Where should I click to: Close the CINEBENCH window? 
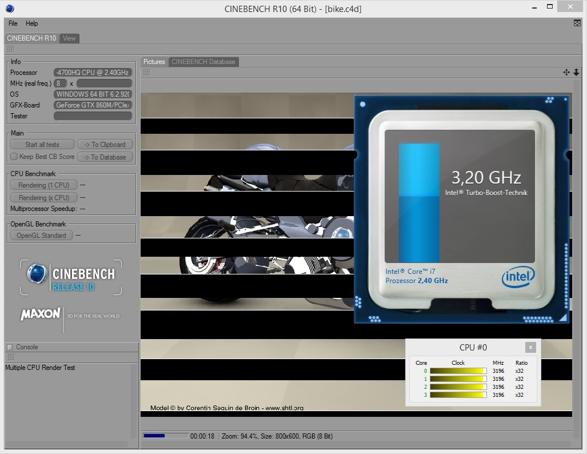(570, 6)
